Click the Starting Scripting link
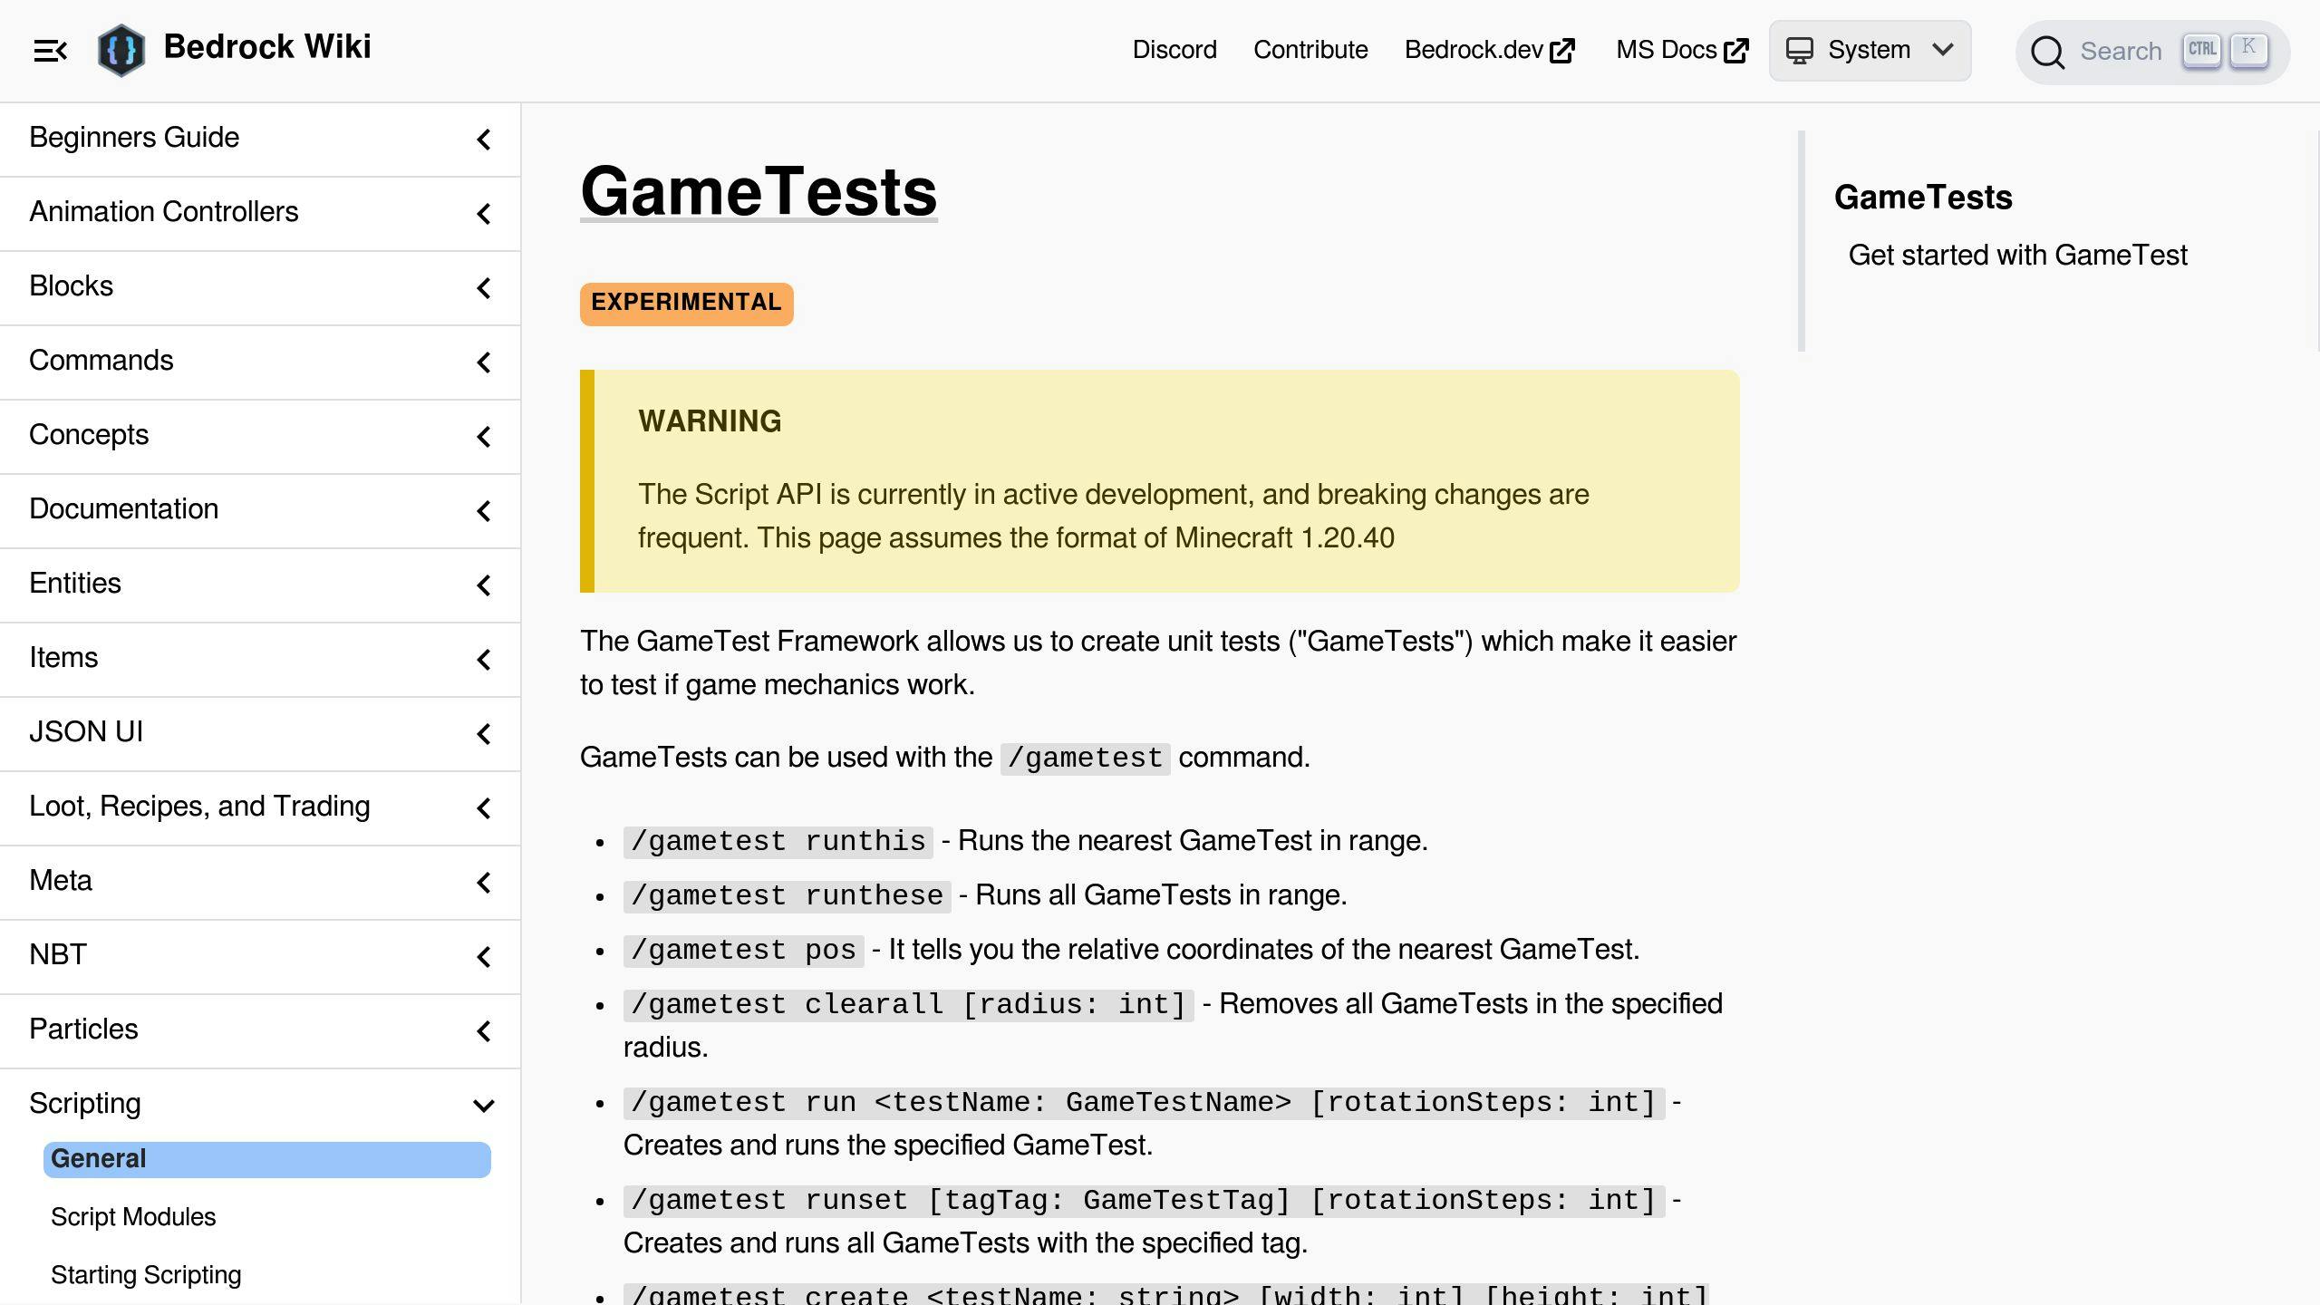2320x1305 pixels. (145, 1275)
